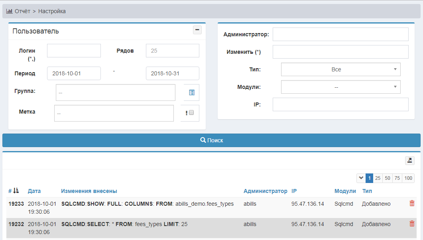Select 100 rows per page

[408, 178]
